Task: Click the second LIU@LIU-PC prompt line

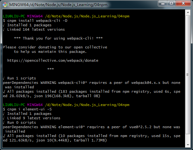Action: pyautogui.click(x=66, y=105)
